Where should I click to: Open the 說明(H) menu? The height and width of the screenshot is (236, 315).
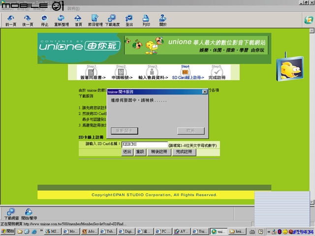click(x=73, y=9)
